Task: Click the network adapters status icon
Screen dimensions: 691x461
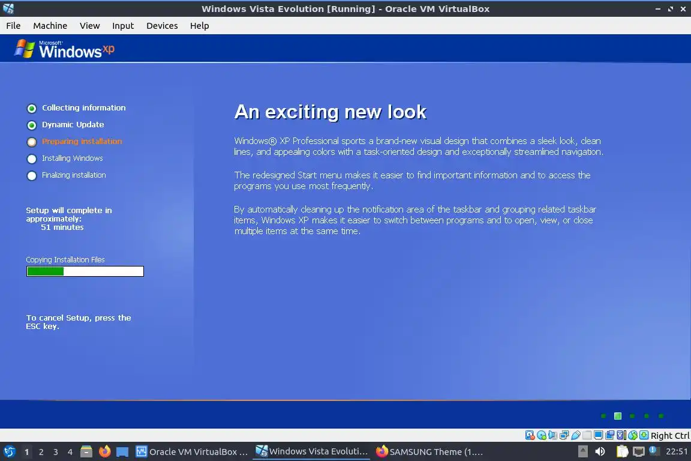Action: (564, 435)
